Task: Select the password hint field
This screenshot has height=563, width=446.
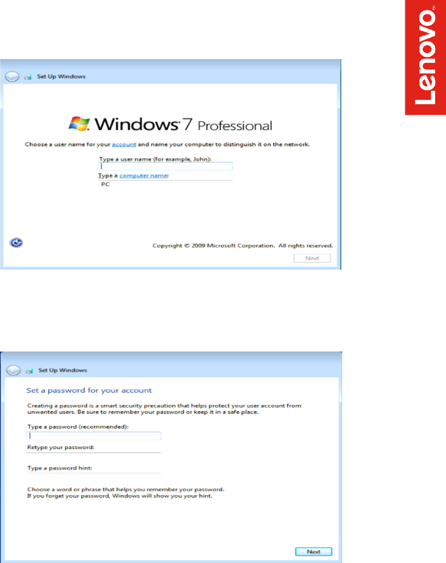Action: click(94, 477)
